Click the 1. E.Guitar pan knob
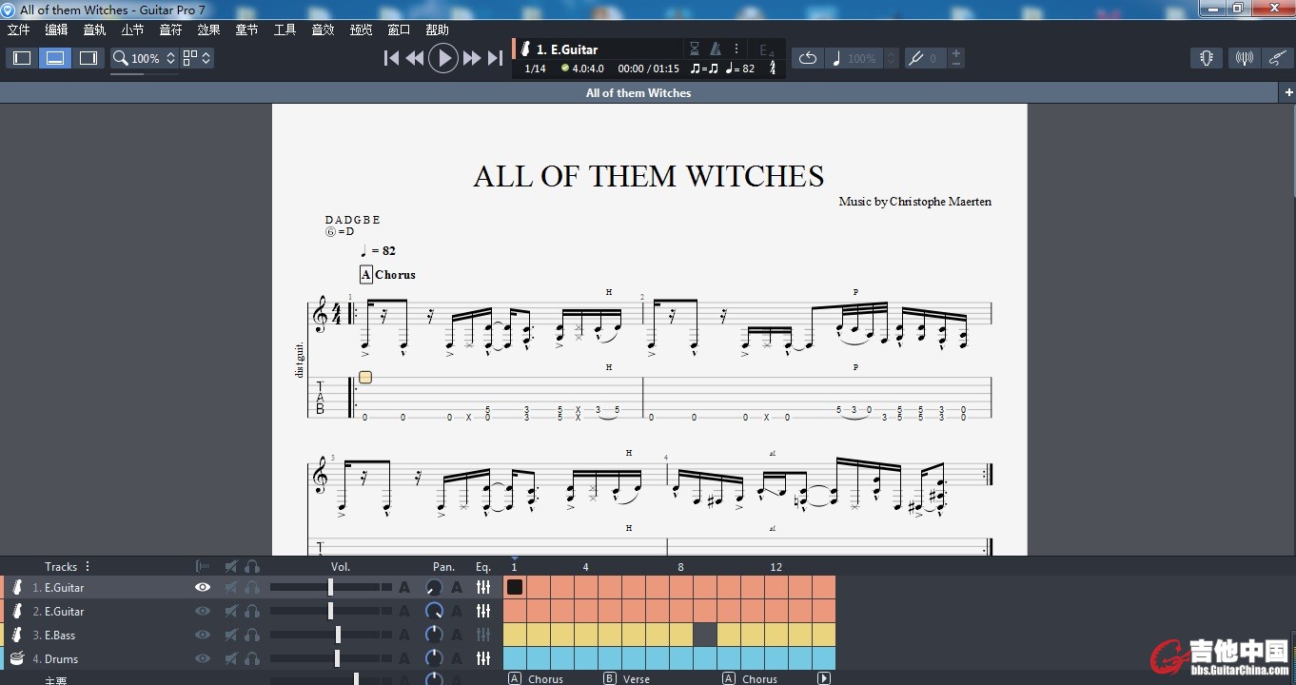 [x=434, y=587]
